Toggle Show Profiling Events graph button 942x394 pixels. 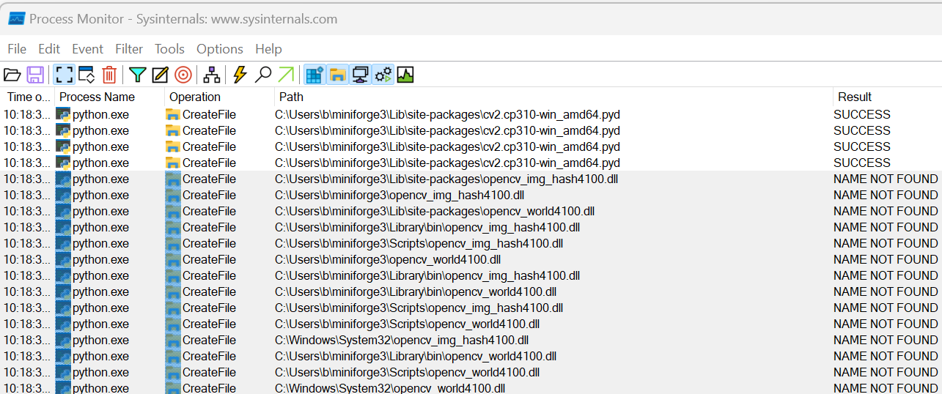tap(405, 75)
